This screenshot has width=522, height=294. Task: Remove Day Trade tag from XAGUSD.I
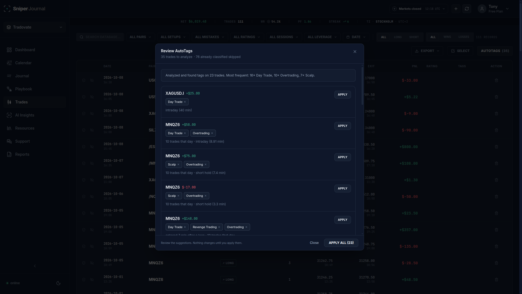coord(185,102)
